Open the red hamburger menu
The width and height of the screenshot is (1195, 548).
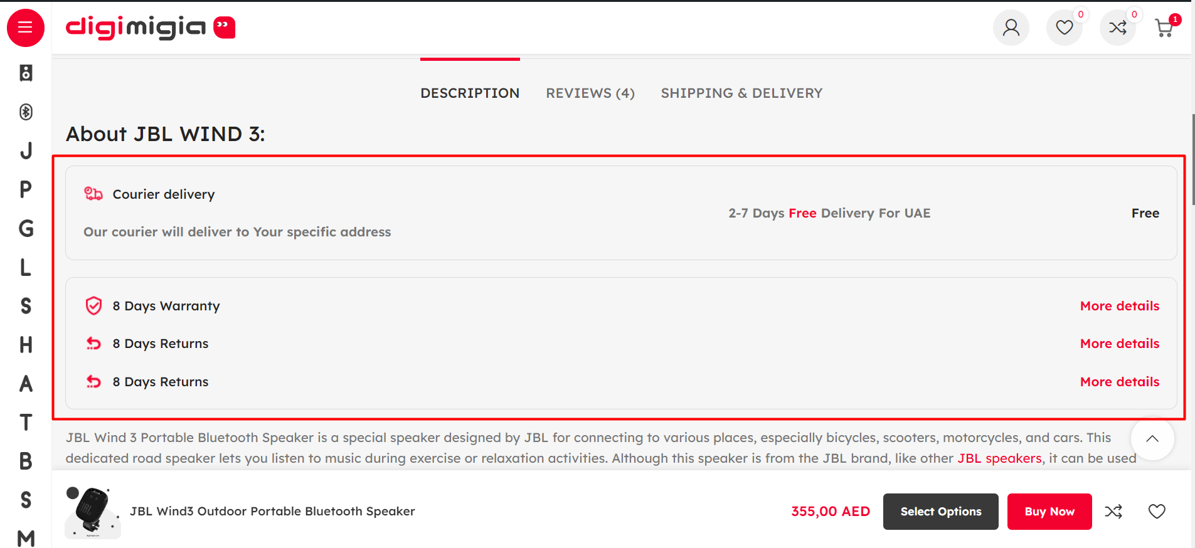click(x=26, y=28)
